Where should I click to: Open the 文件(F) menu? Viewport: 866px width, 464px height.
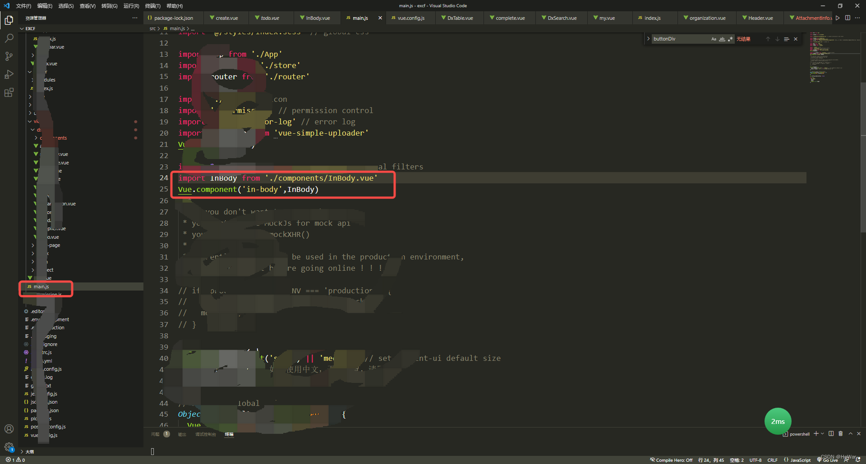(23, 6)
